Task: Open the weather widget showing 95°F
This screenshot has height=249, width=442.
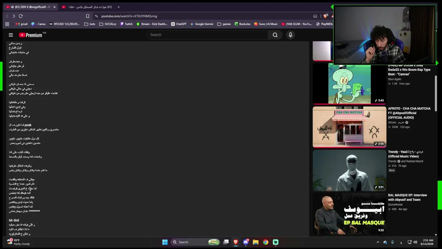Action: coord(19,242)
